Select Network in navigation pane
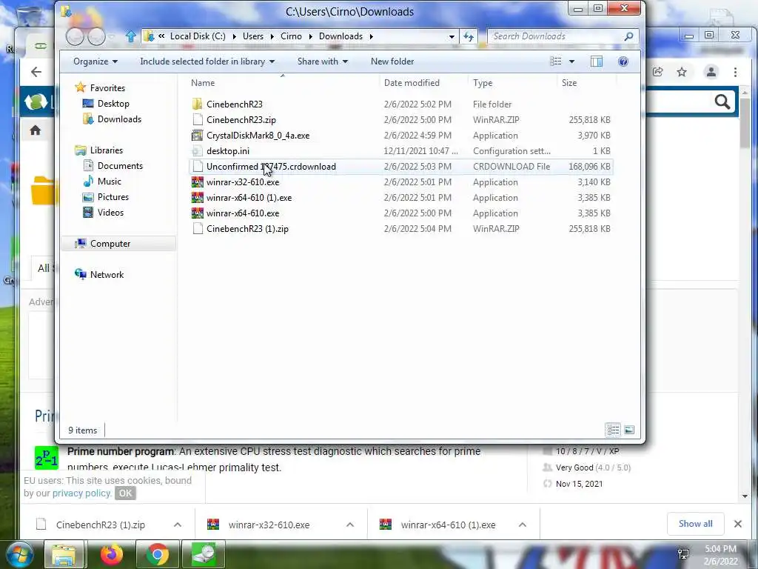This screenshot has height=569, width=758. [107, 274]
